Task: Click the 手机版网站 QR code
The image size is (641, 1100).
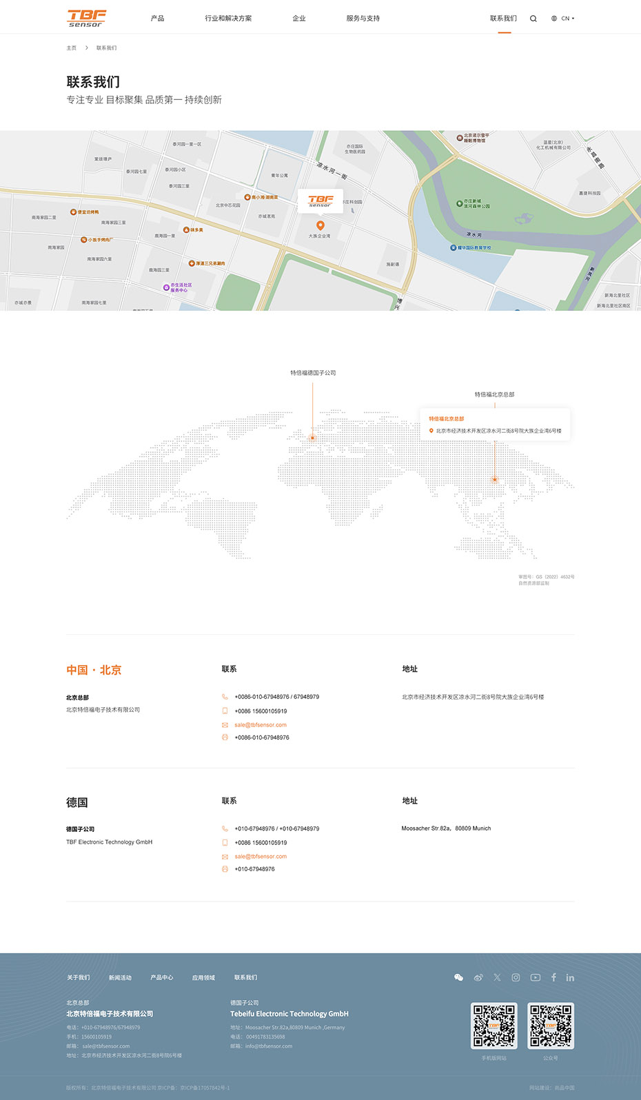Action: click(x=494, y=1026)
